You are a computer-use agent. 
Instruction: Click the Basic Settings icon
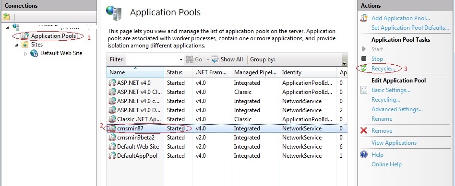tap(364, 90)
